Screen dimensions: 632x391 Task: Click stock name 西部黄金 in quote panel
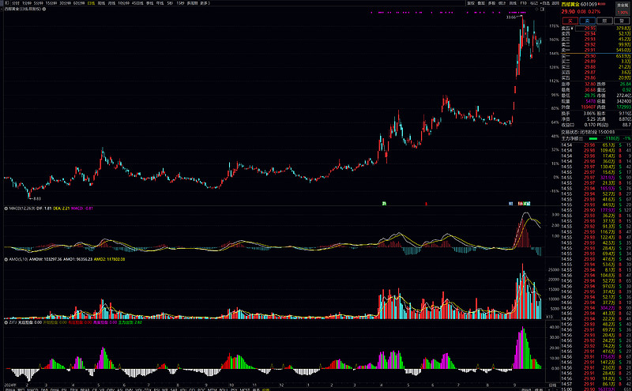click(x=570, y=5)
